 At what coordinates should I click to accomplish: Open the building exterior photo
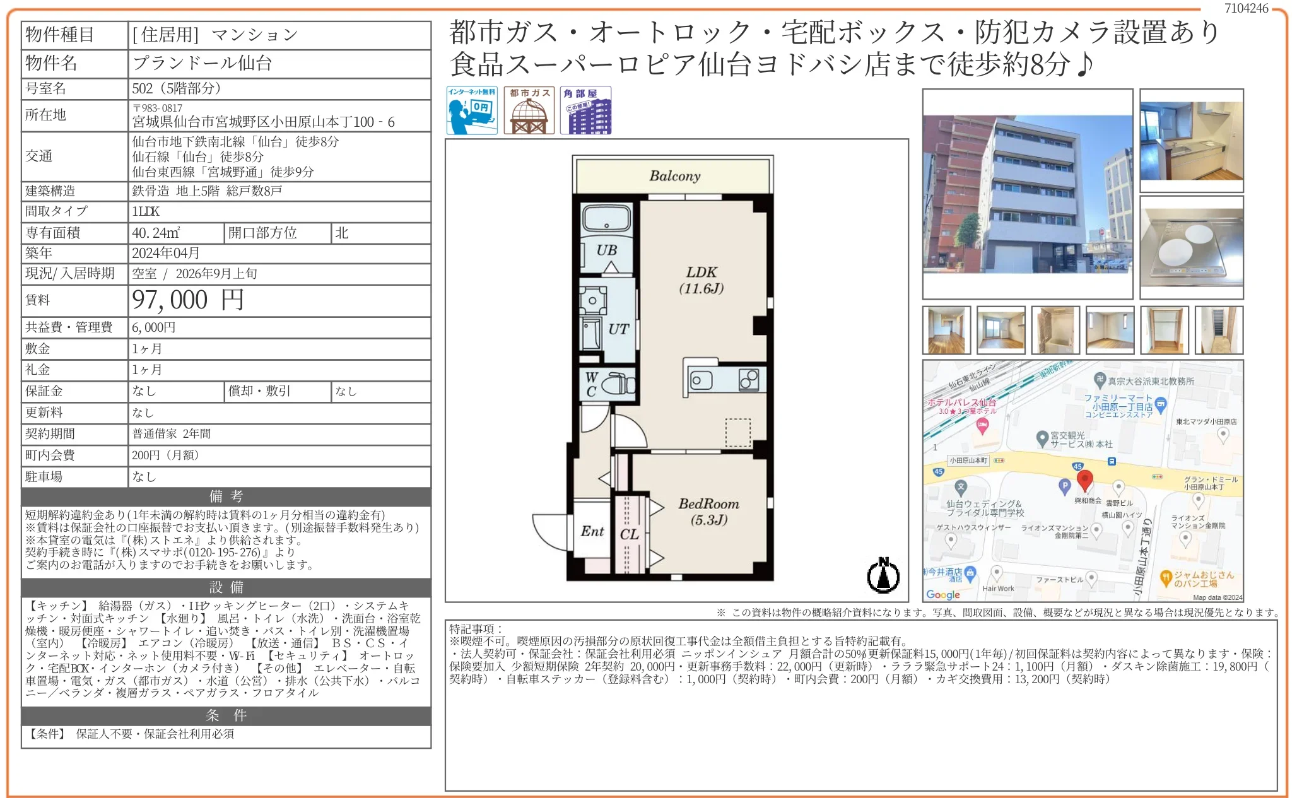[1028, 194]
